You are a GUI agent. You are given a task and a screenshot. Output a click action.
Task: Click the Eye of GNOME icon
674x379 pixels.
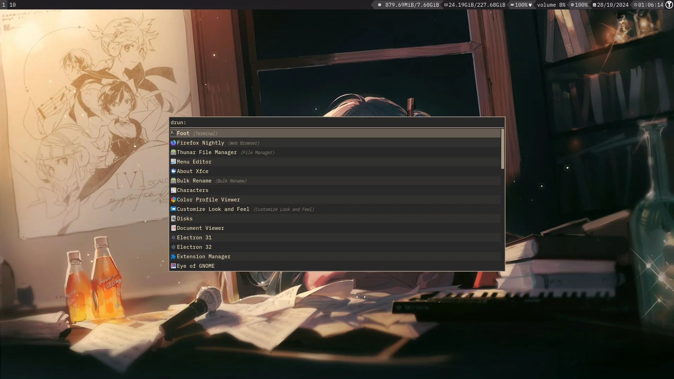point(173,266)
